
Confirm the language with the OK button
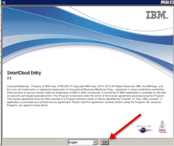(x=105, y=142)
